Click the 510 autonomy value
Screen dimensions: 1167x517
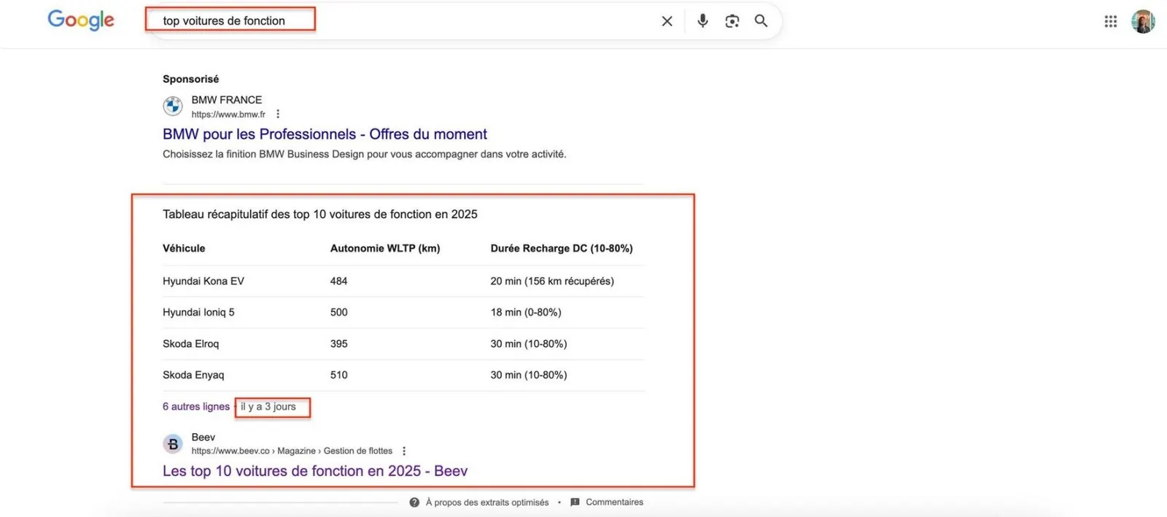[339, 376]
